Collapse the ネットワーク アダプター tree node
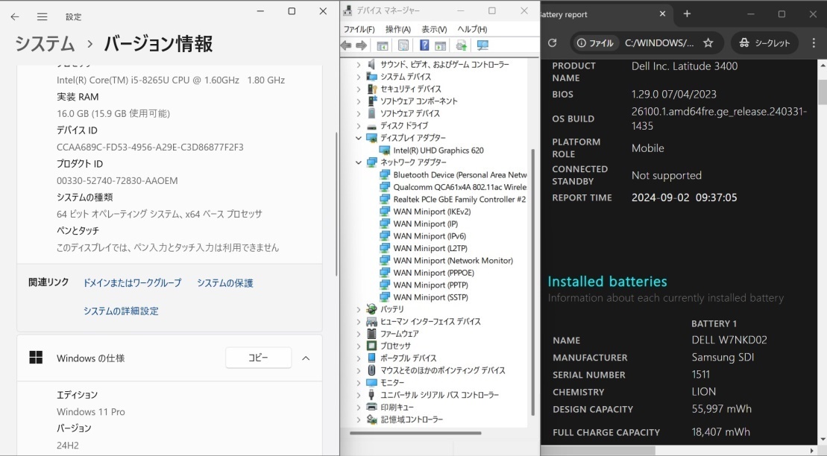 tap(359, 162)
